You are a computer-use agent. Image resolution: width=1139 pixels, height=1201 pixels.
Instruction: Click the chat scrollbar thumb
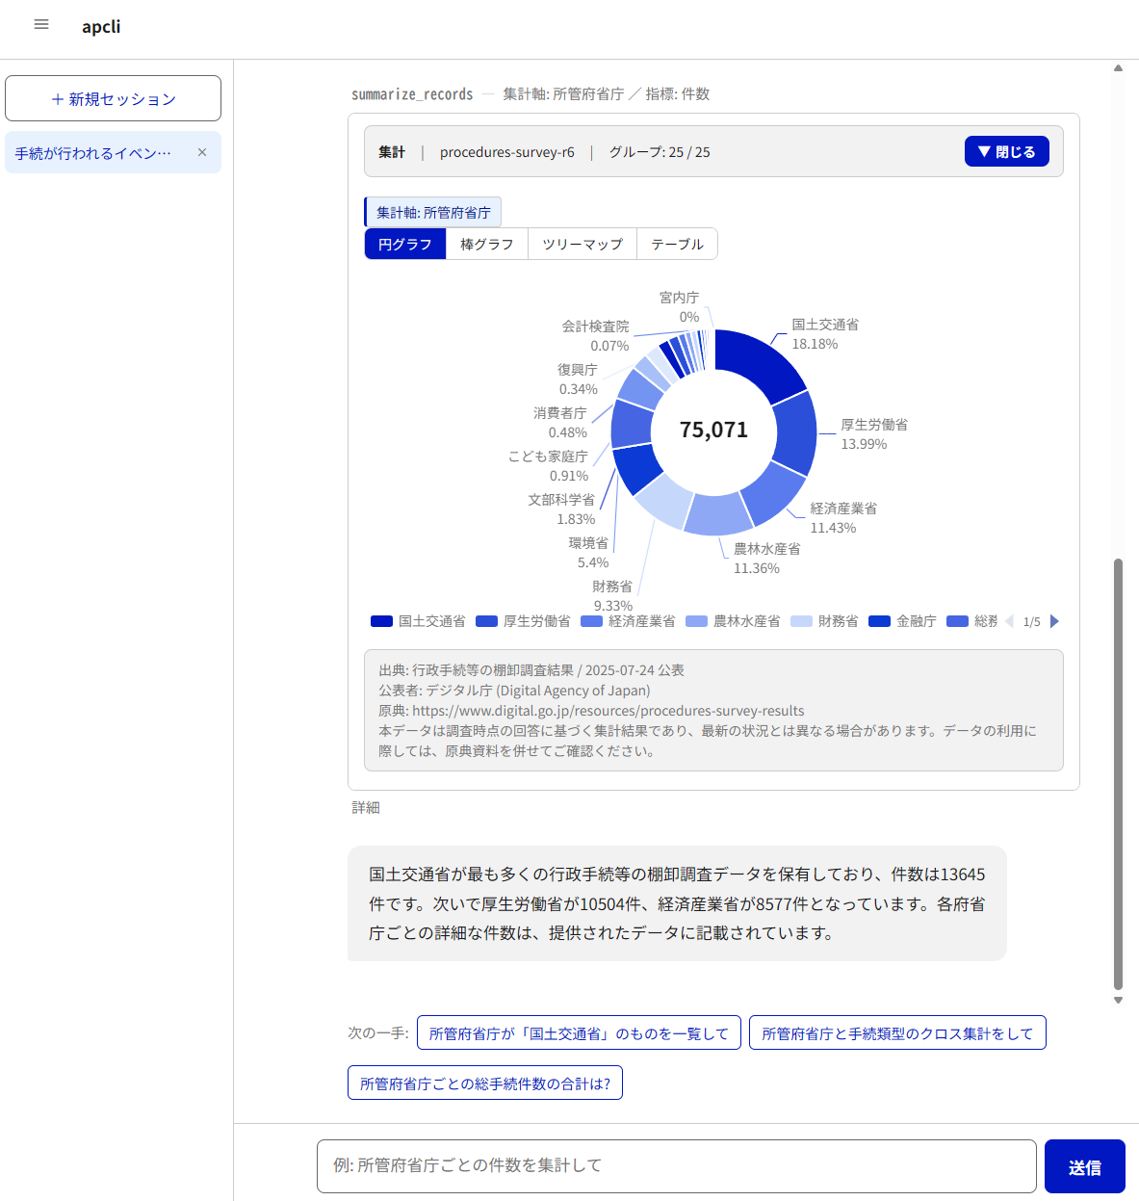click(1118, 773)
